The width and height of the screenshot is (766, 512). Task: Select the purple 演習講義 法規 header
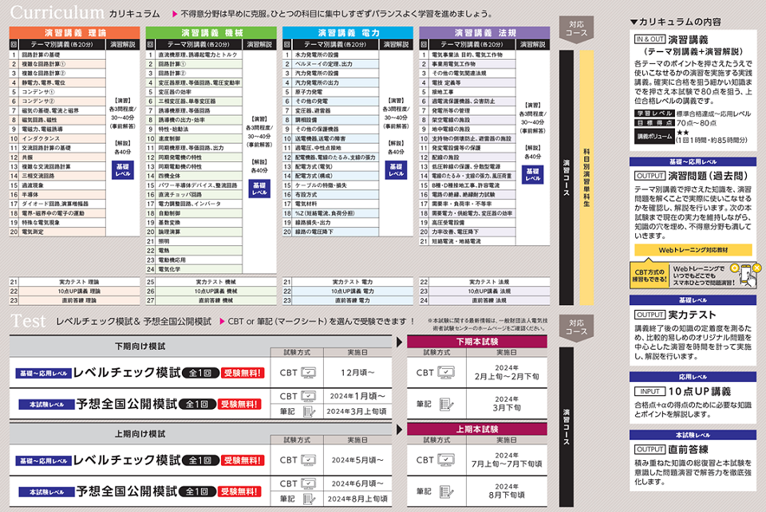click(x=484, y=33)
